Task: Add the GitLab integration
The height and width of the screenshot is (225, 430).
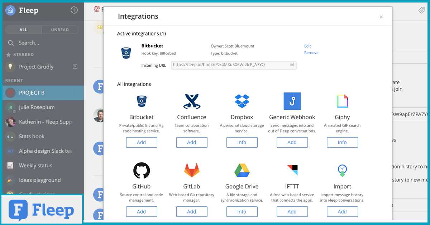Action: [x=191, y=211]
